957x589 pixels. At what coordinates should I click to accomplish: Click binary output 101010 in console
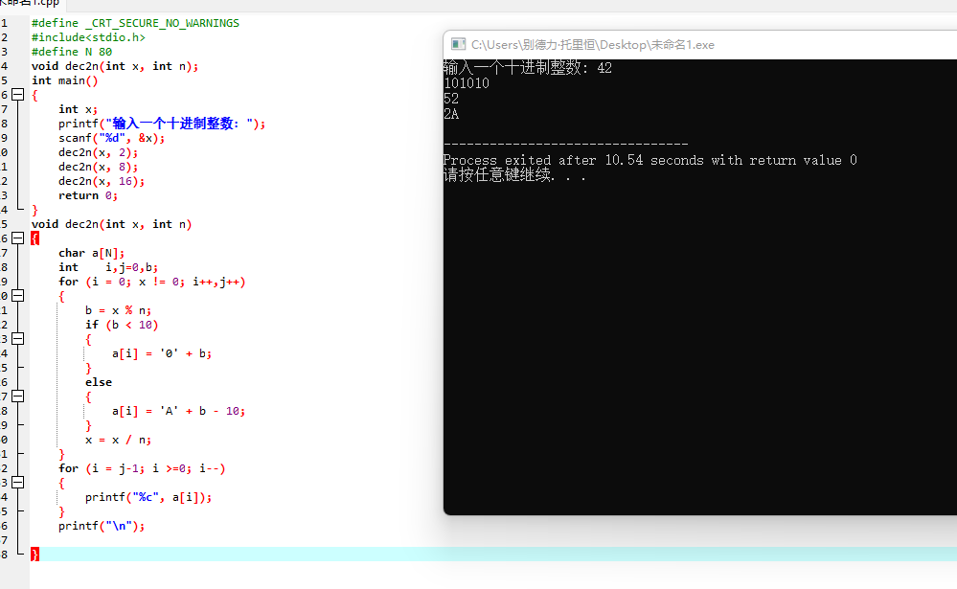[467, 83]
